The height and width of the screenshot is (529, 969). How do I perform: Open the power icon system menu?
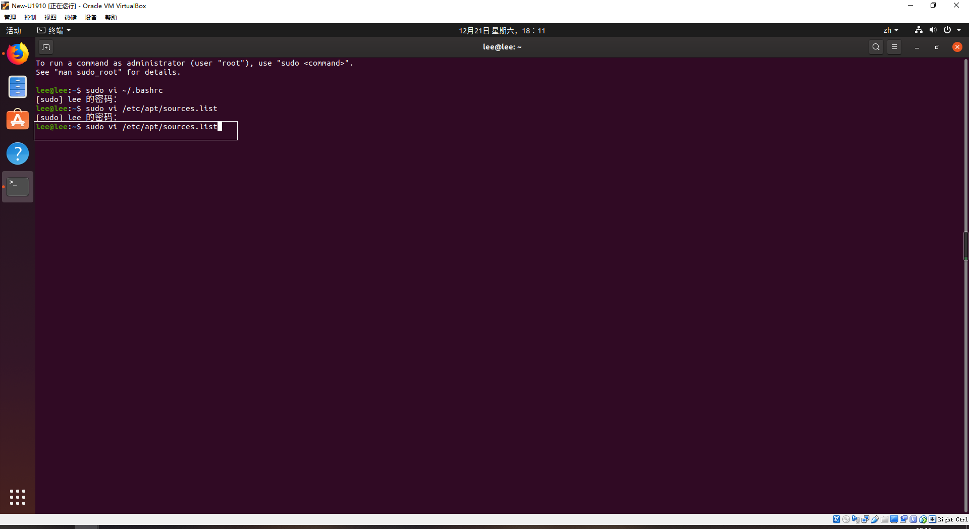(x=947, y=30)
